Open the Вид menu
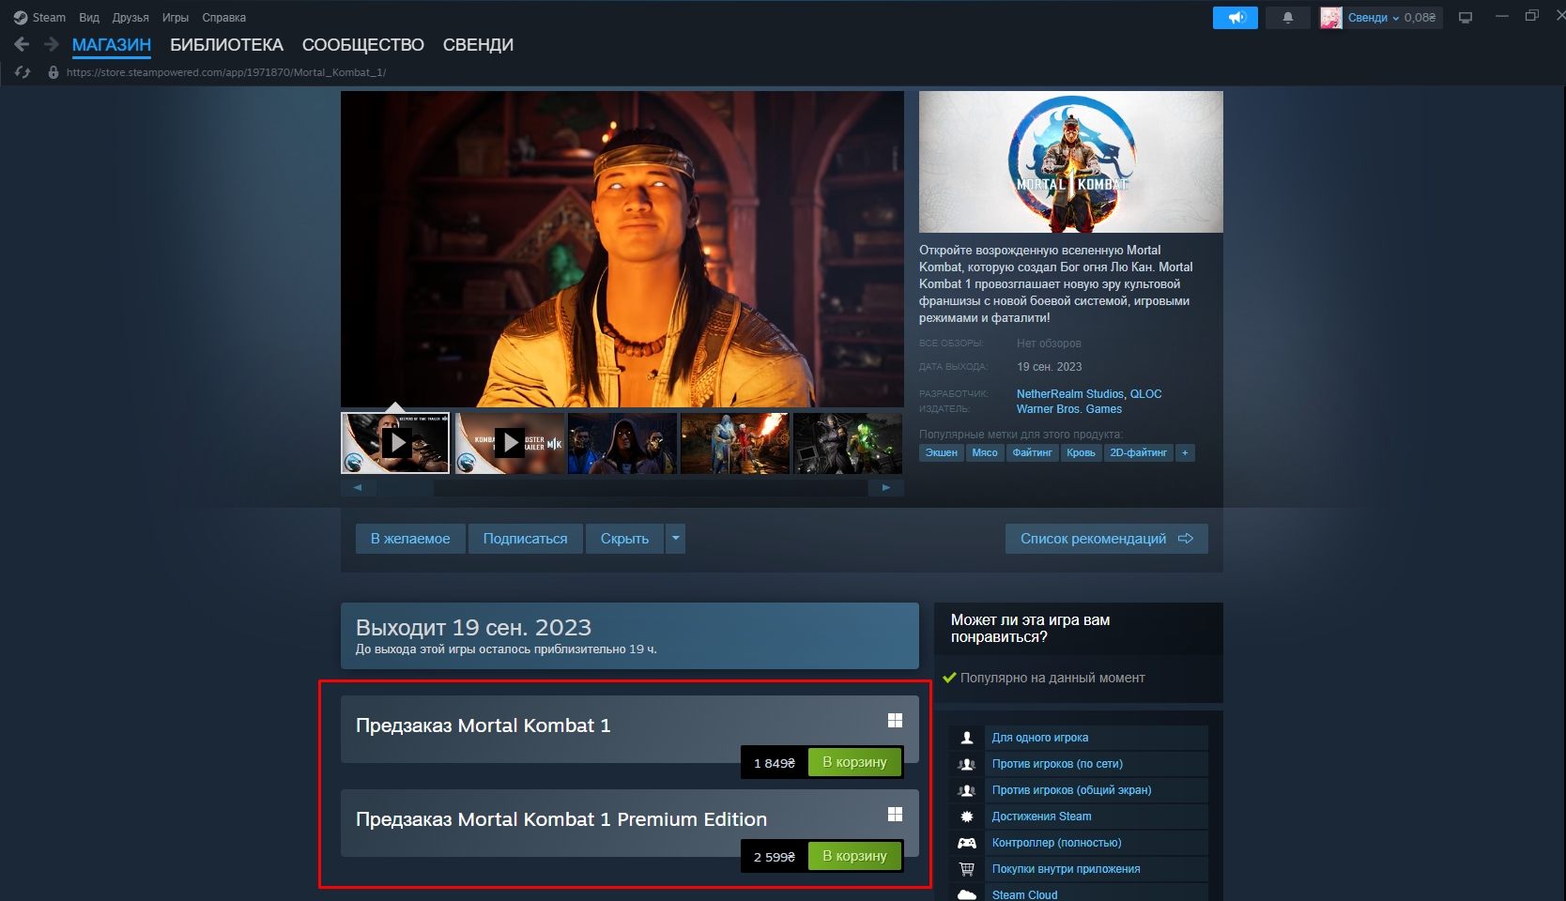1566x901 pixels. 89,18
